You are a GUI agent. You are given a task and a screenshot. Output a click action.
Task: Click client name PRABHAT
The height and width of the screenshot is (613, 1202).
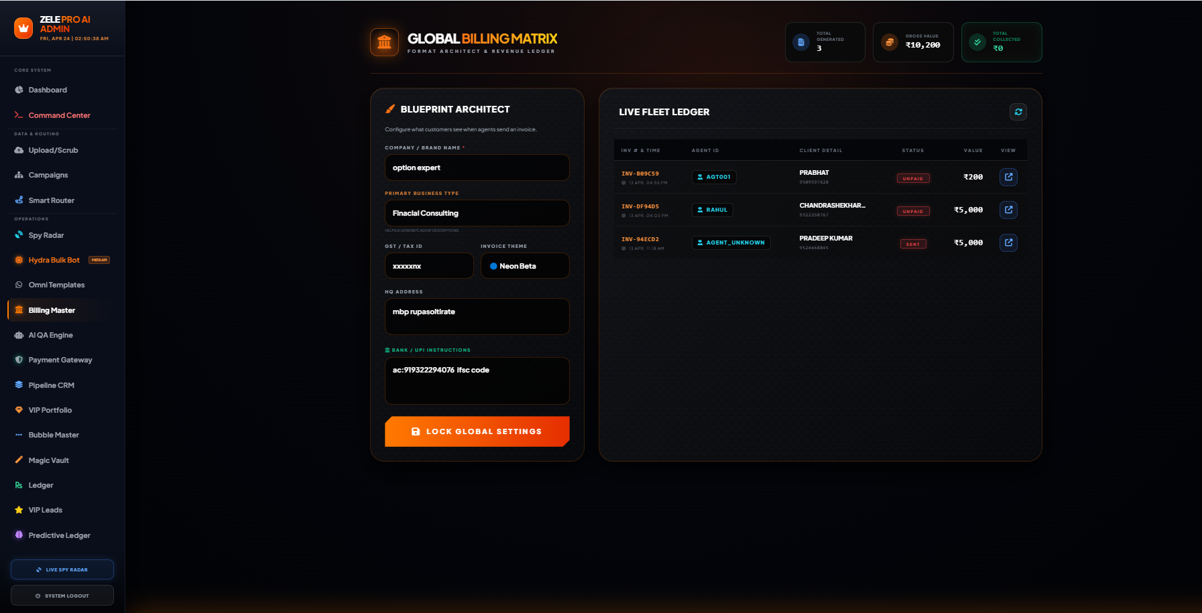point(814,172)
